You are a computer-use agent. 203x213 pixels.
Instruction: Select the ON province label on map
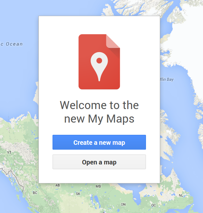point(123,204)
